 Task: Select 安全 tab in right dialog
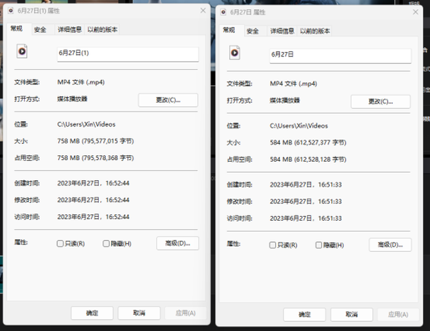click(253, 31)
